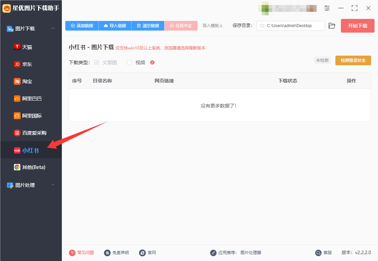This screenshot has width=378, height=261.
Task: Click the 导入模板 download link
Action: point(212,26)
